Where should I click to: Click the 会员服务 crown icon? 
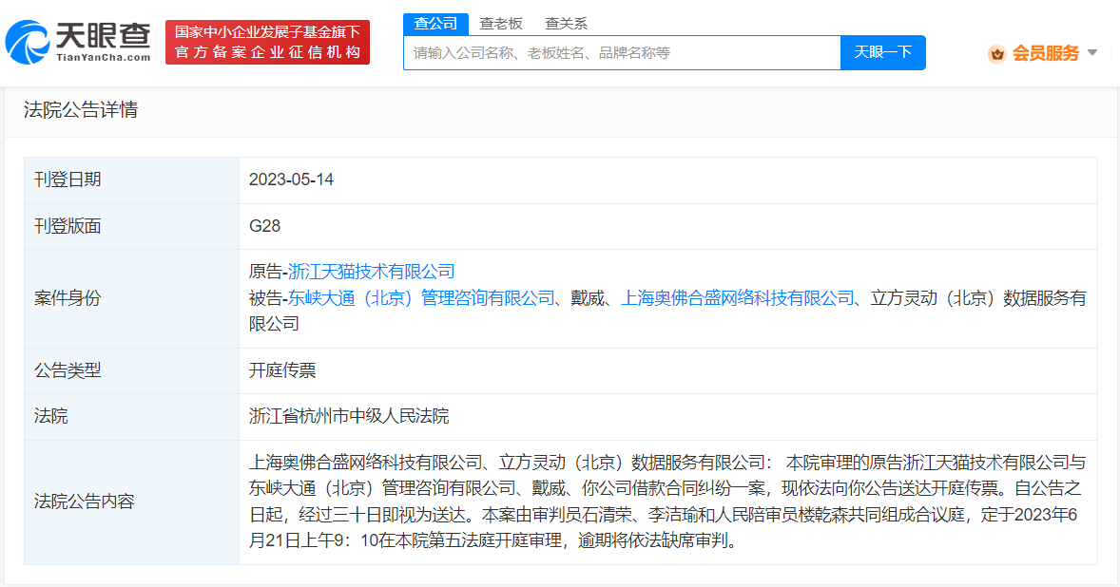(x=997, y=53)
